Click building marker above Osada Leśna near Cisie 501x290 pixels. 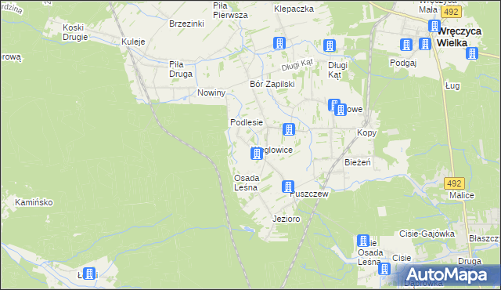(x=363, y=241)
